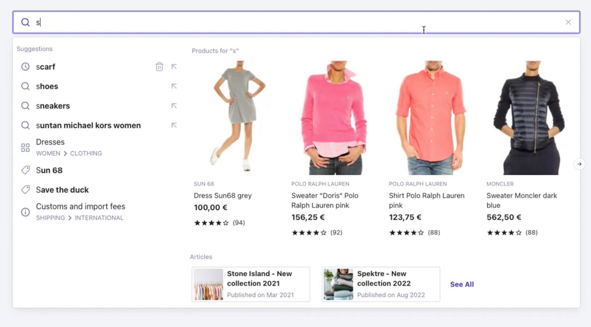591x327 pixels.
Task: Click See All articles
Action: coord(462,284)
